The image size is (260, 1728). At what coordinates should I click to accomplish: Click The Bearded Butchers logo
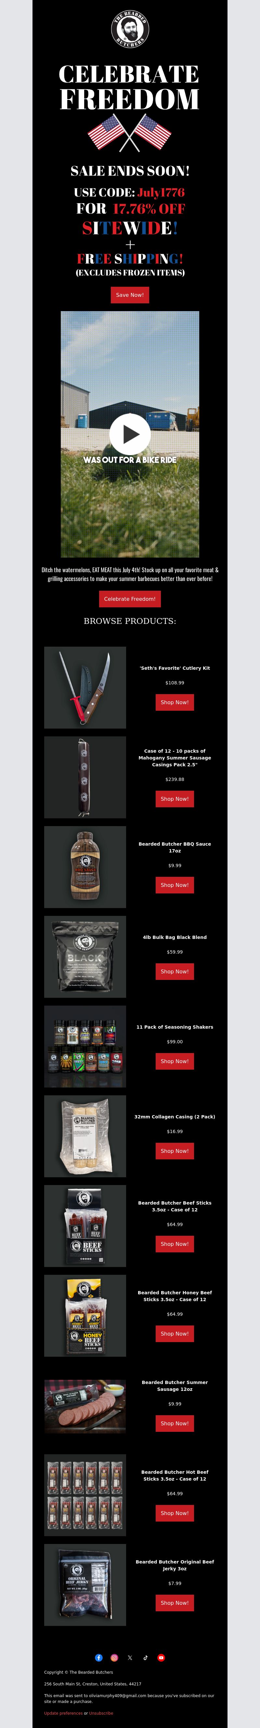point(130,29)
